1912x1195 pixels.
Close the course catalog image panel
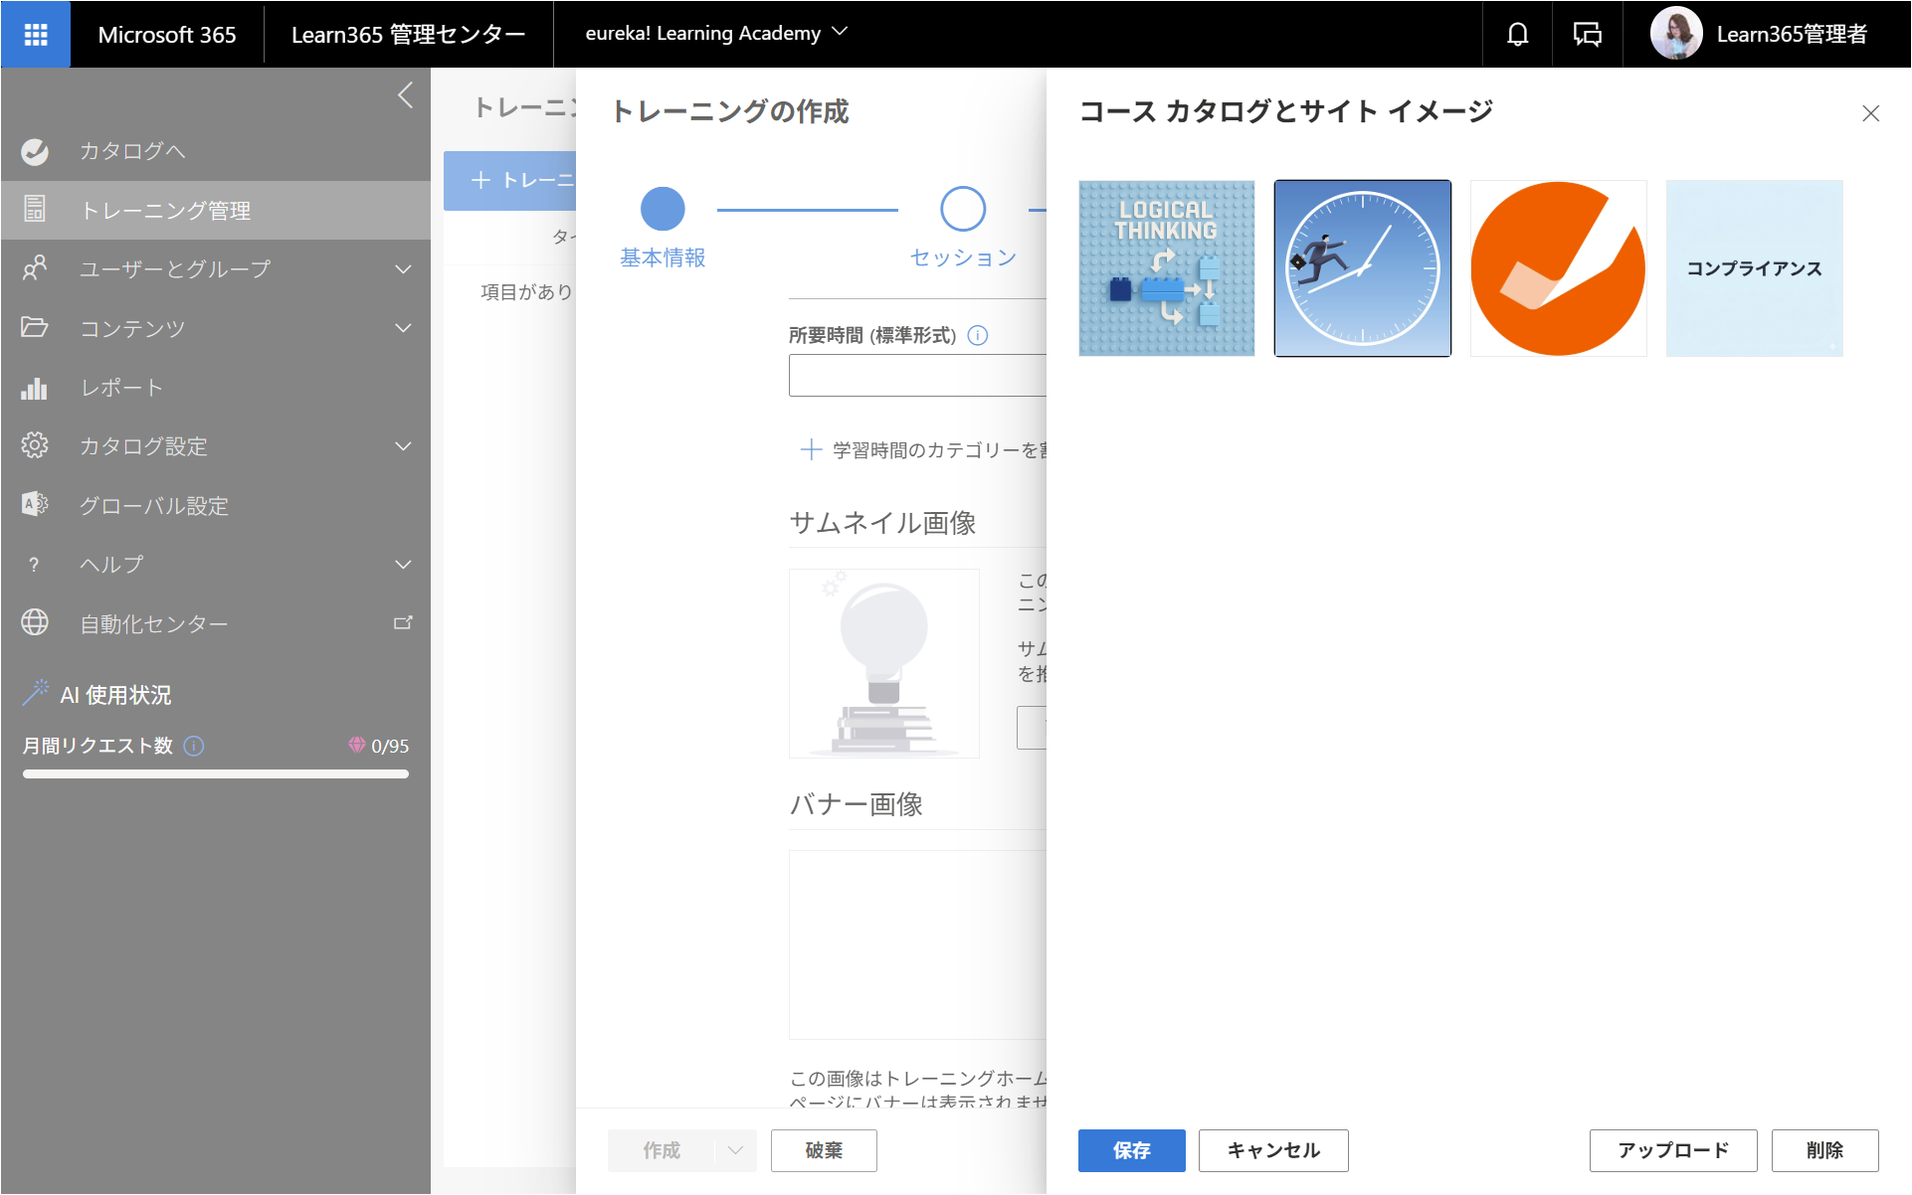(1870, 113)
